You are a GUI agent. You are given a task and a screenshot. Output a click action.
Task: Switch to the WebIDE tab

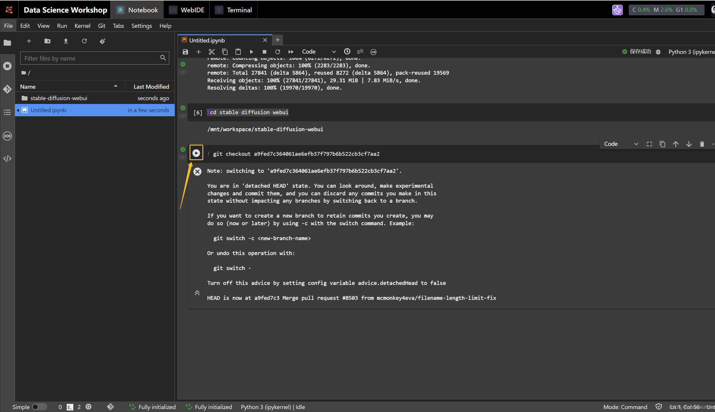click(187, 10)
